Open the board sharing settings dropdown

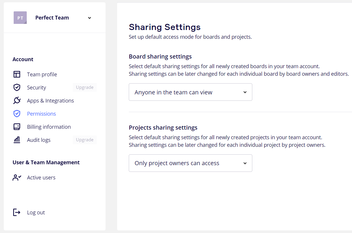pyautogui.click(x=190, y=92)
